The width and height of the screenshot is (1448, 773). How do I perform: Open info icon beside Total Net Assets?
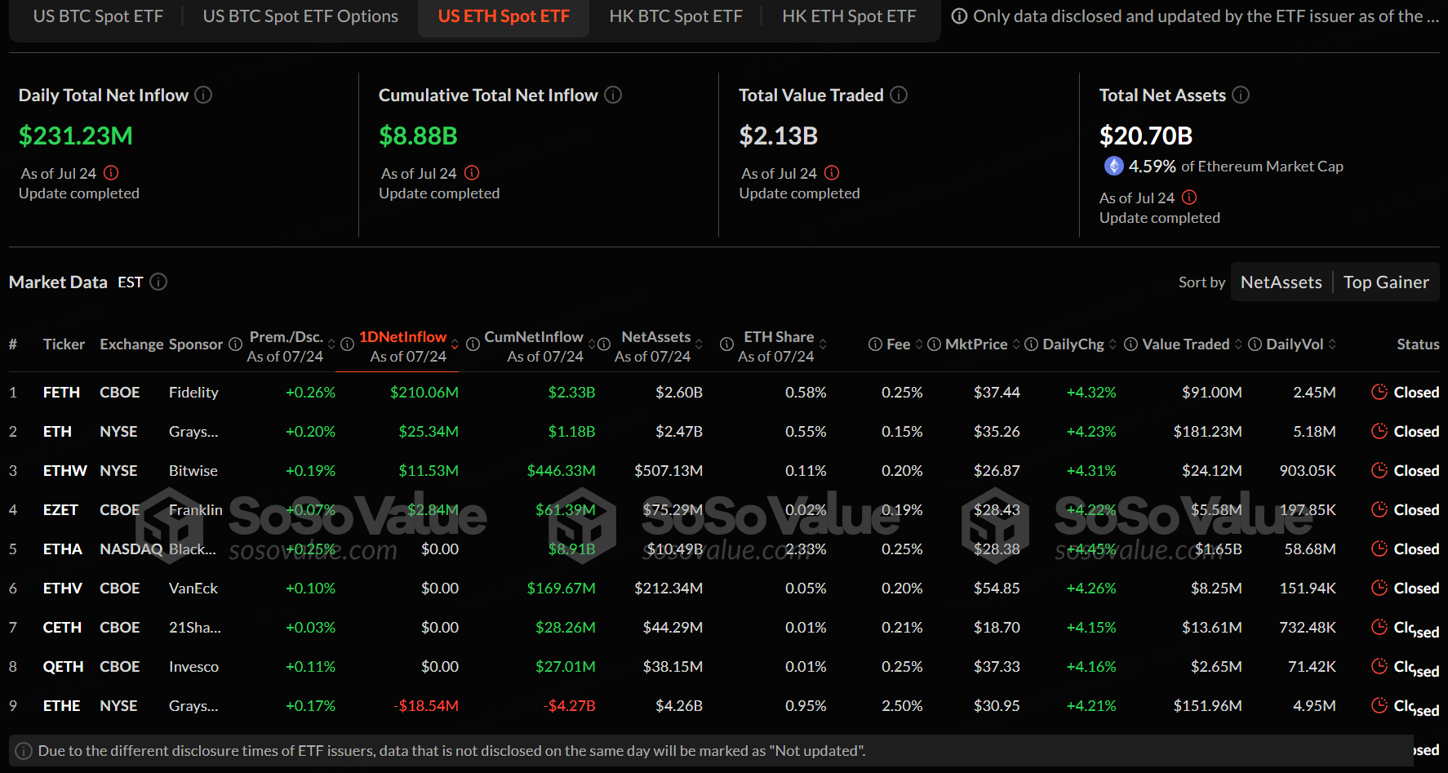1241,96
